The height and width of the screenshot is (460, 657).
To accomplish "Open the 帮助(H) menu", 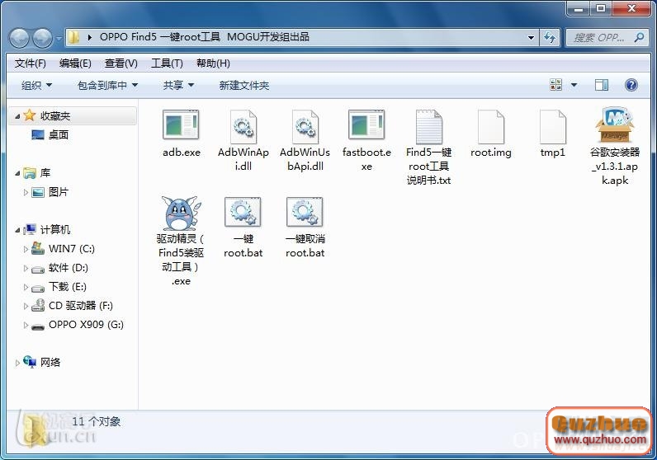I will click(x=213, y=63).
